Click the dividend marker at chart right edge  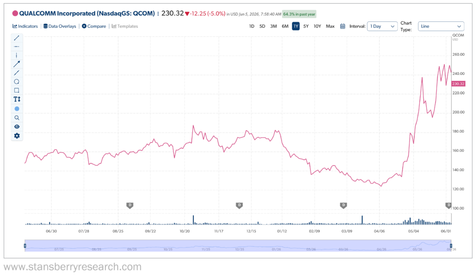click(x=449, y=205)
